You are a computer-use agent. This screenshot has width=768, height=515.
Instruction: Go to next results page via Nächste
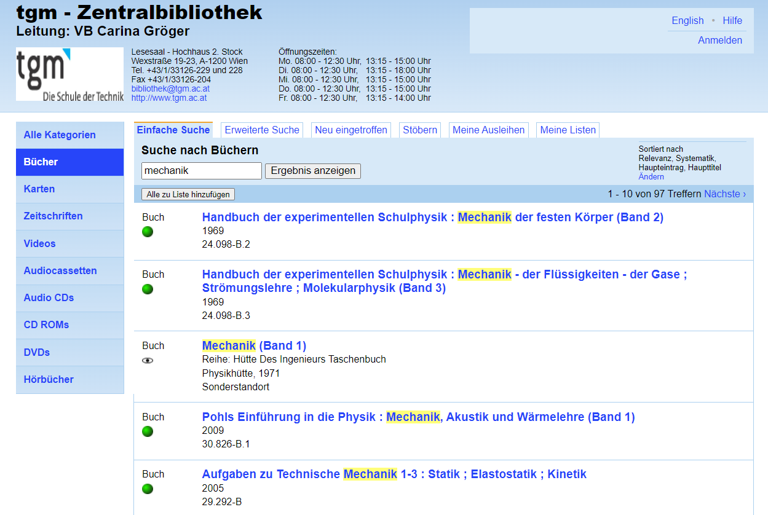point(725,194)
